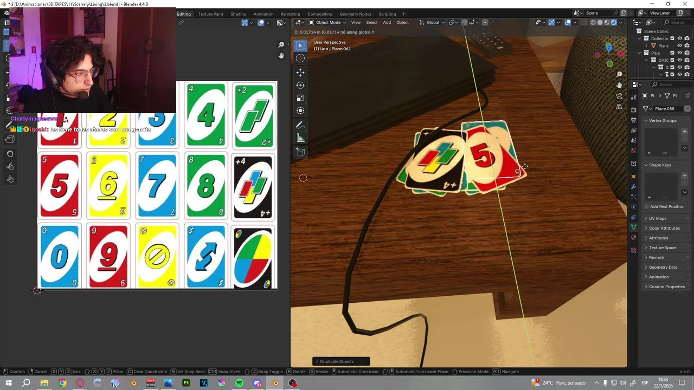Collapse the Vertex Groups panel
Screen dimensions: 694x390
point(663,120)
